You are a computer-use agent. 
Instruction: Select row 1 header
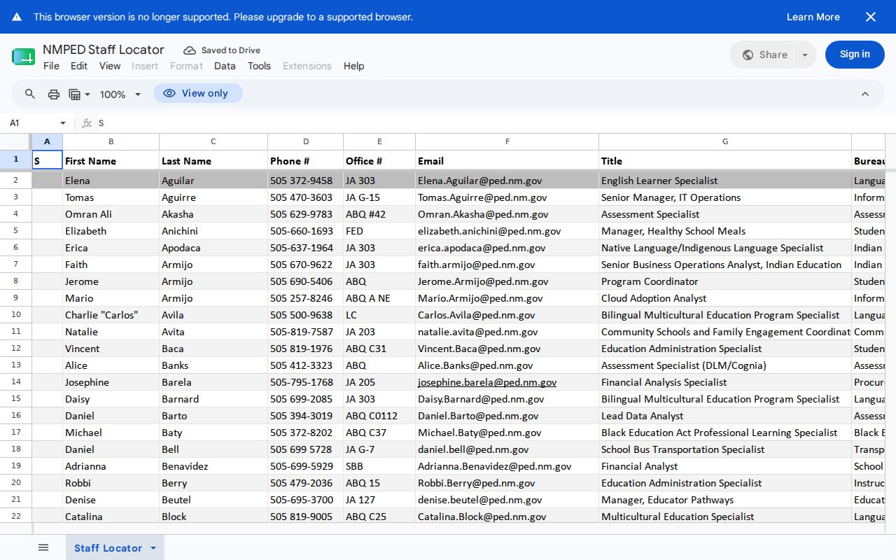pos(15,160)
